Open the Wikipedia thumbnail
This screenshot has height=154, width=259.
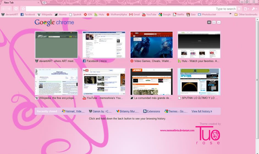56,82
